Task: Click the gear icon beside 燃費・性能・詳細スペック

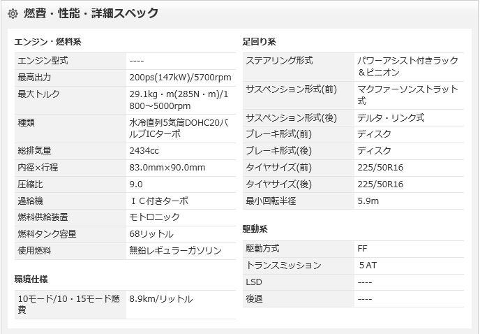Action: 13,13
